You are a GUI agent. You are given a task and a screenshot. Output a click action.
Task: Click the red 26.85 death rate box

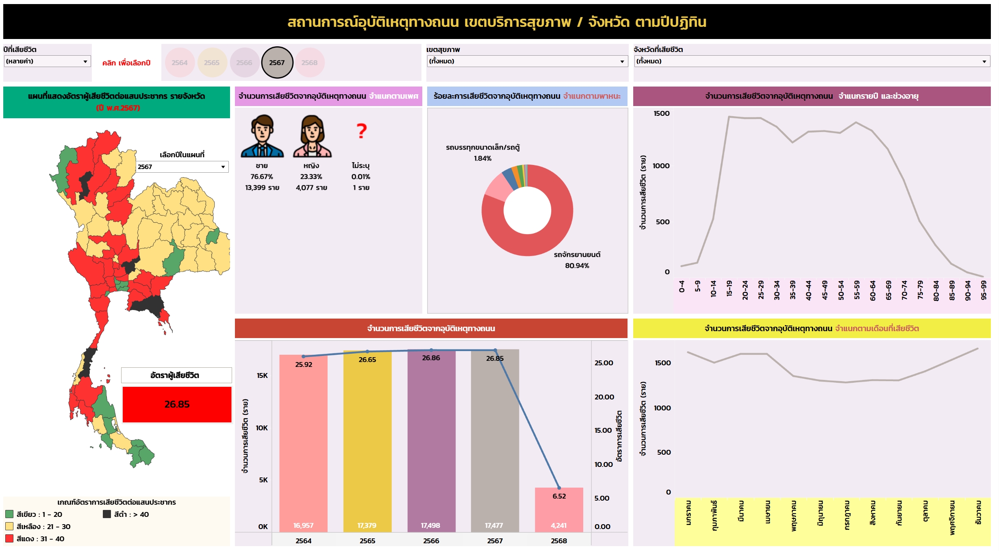(177, 404)
